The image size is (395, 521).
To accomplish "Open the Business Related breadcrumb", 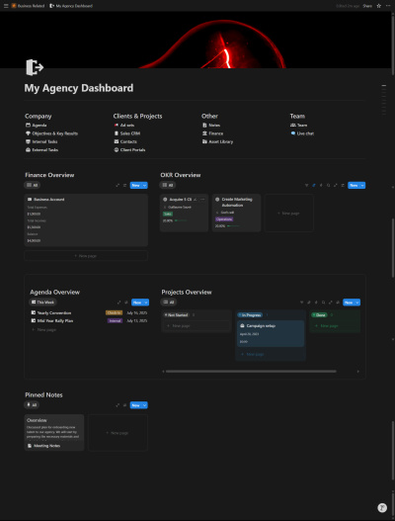I will [29, 6].
